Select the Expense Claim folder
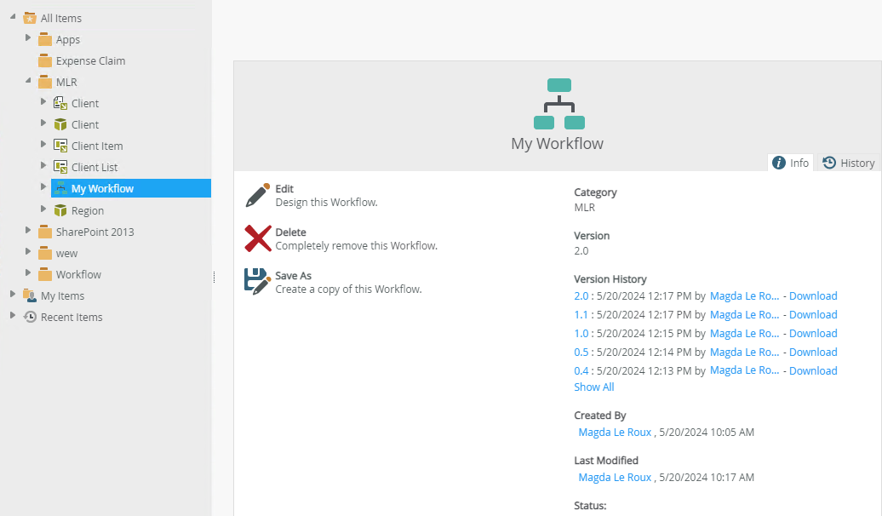Image resolution: width=882 pixels, height=516 pixels. pyautogui.click(x=90, y=60)
